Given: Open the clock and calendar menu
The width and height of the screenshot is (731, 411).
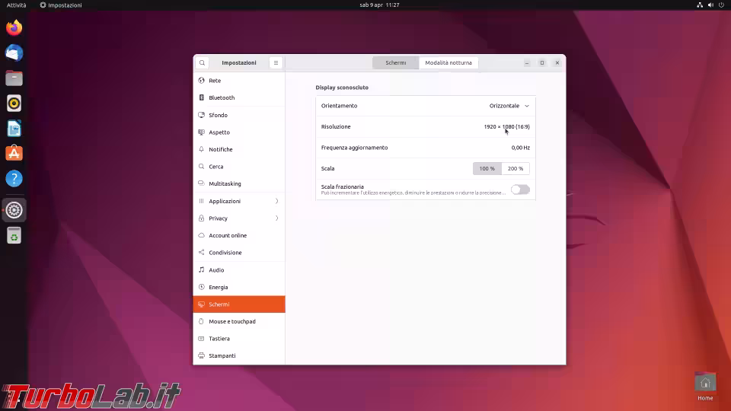Looking at the screenshot, I should [x=379, y=5].
